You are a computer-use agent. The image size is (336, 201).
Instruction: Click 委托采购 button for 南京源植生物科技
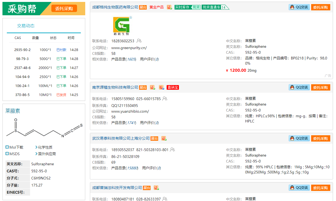320,87
